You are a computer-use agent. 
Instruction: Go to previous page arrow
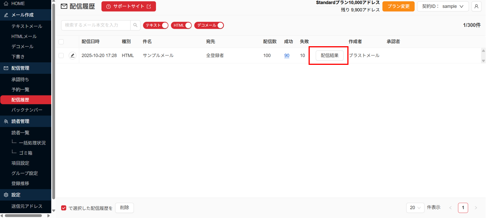tap(450, 208)
